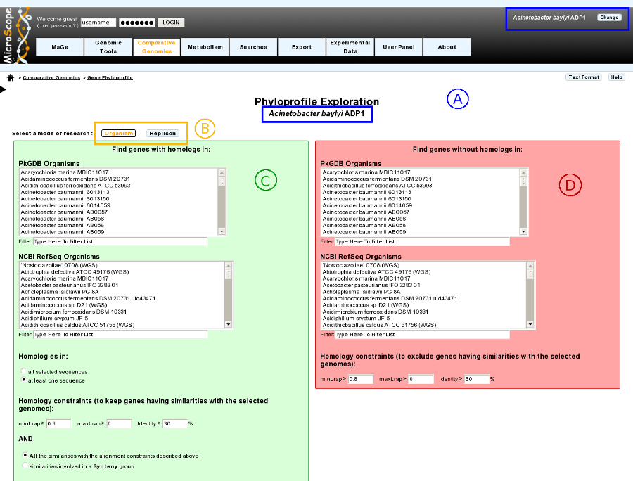The height and width of the screenshot is (481, 633).
Task: Edit minLrap in the without-homologs panel
Action: [x=361, y=379]
